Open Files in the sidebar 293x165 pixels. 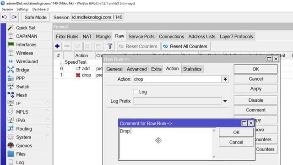(21, 154)
